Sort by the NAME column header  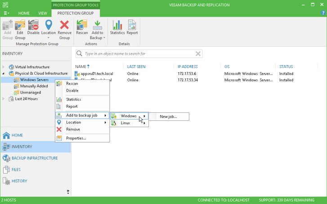coord(81,67)
